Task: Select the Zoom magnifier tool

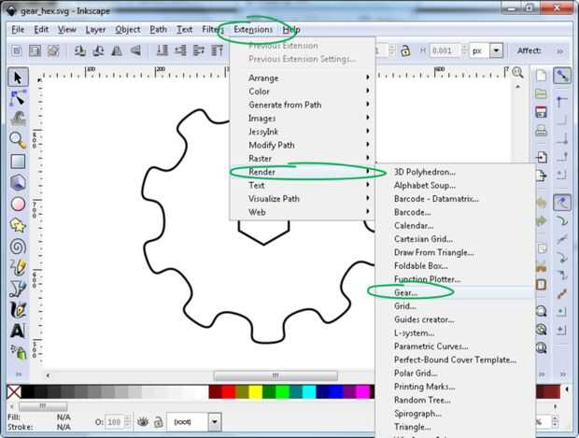Action: (x=18, y=140)
